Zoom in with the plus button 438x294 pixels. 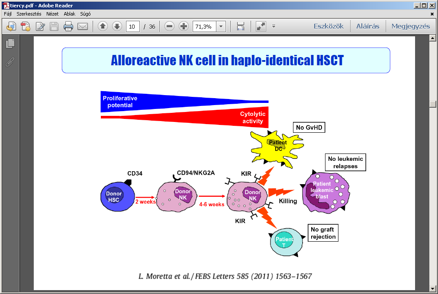tap(184, 26)
